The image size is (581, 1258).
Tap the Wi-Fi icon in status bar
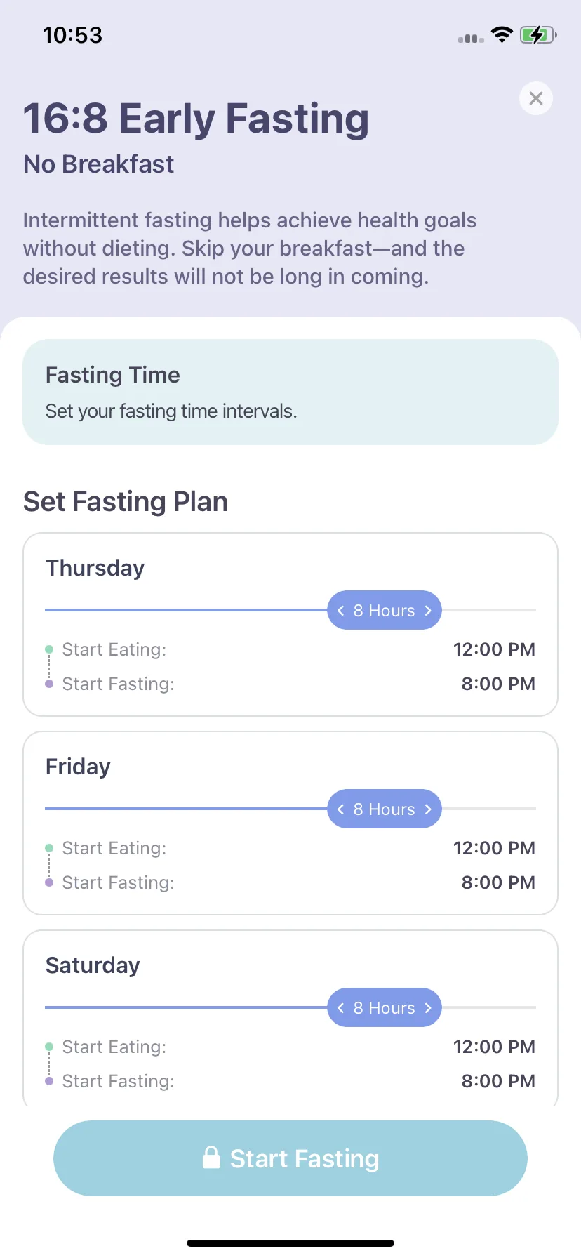pos(502,34)
